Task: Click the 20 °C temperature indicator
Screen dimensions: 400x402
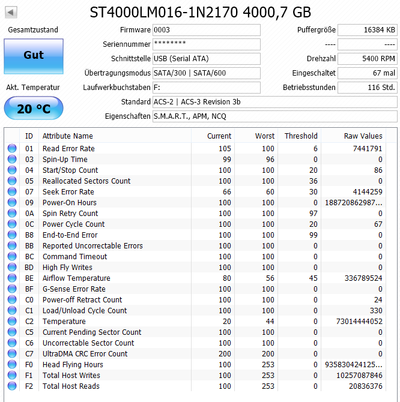Action: (34, 109)
